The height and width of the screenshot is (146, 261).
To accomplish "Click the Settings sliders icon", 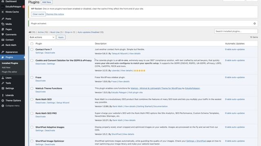I will [x=3, y=88].
